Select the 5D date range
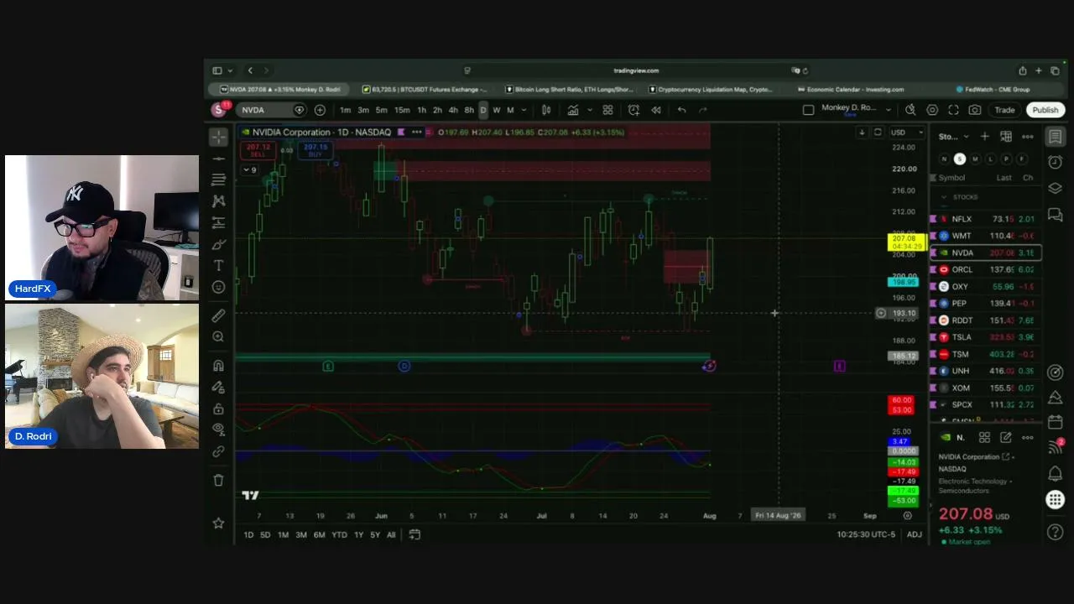The width and height of the screenshot is (1074, 604). tap(265, 535)
